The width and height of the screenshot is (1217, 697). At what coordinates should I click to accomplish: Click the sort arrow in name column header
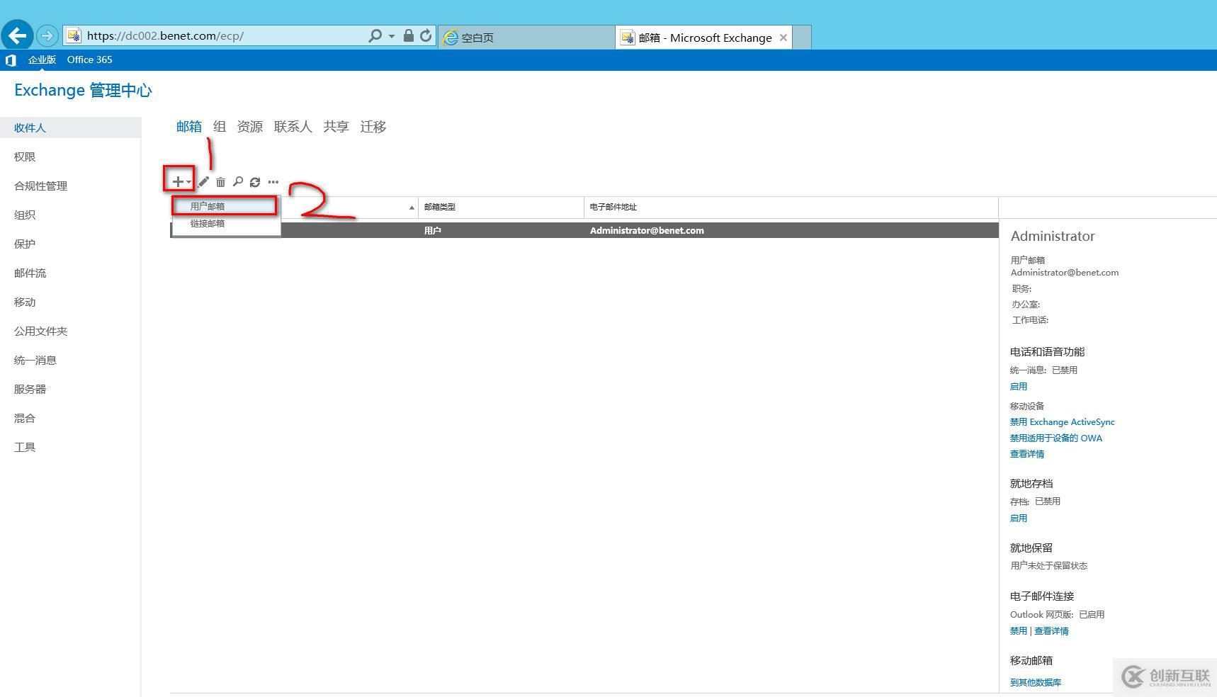[412, 208]
